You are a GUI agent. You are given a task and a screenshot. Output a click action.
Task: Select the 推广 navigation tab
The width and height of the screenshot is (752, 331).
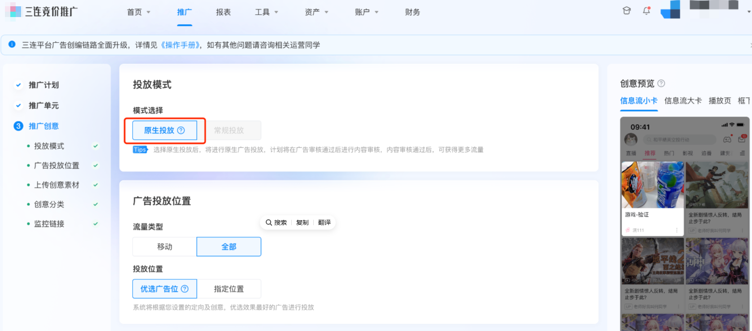[x=184, y=12]
